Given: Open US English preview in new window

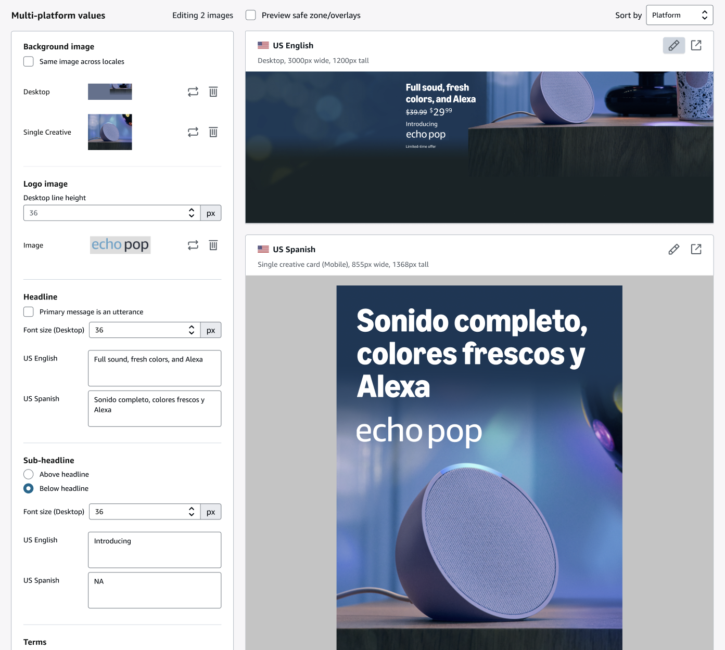Looking at the screenshot, I should point(696,45).
